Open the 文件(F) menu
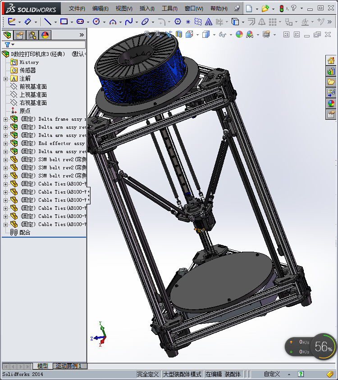Screen dimensions: 338x380 point(77,9)
